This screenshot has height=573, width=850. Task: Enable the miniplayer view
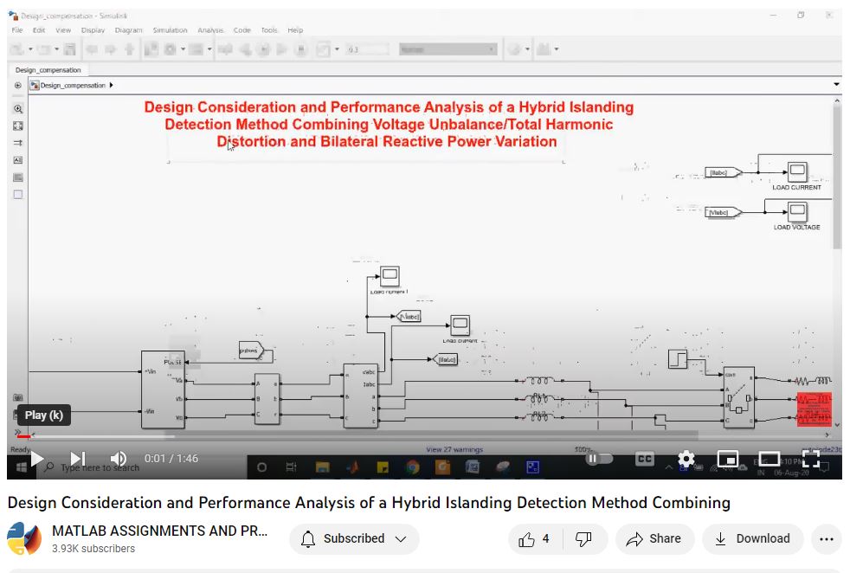728,459
